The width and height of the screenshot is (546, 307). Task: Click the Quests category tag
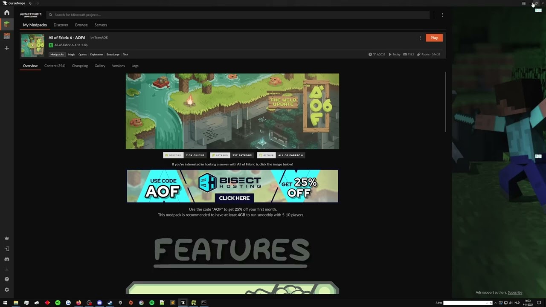[82, 55]
